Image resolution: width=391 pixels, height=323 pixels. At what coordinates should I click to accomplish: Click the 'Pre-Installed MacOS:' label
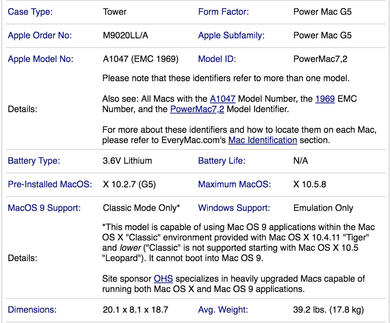(x=50, y=185)
